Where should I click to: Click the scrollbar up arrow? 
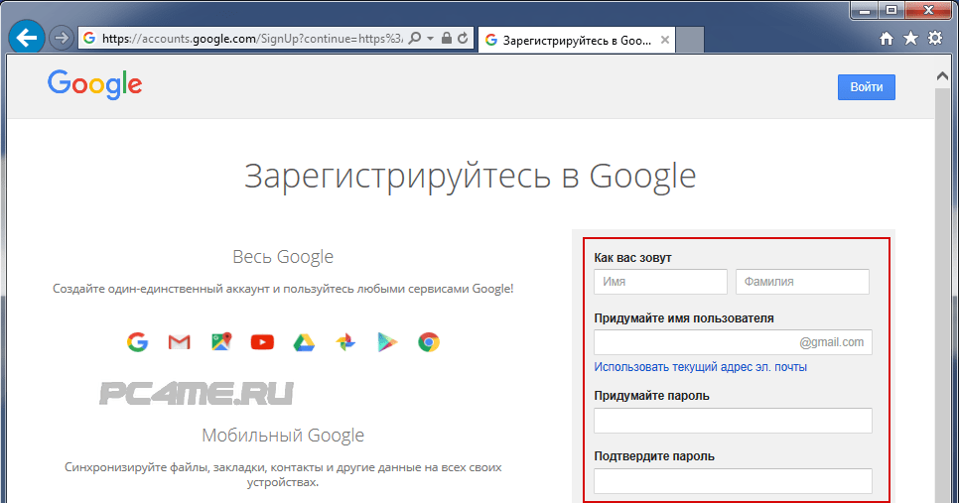942,76
